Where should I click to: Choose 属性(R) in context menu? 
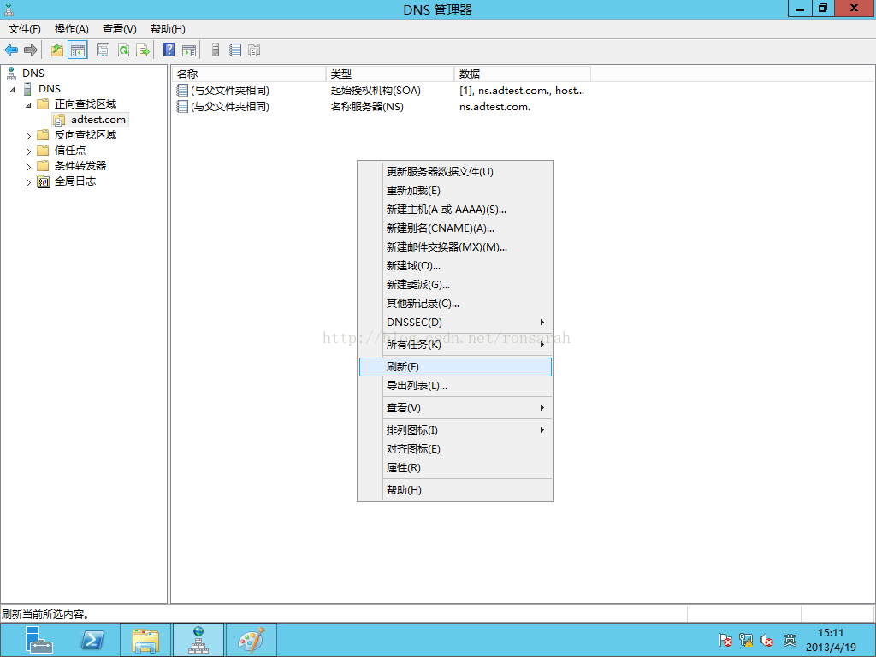pos(455,468)
